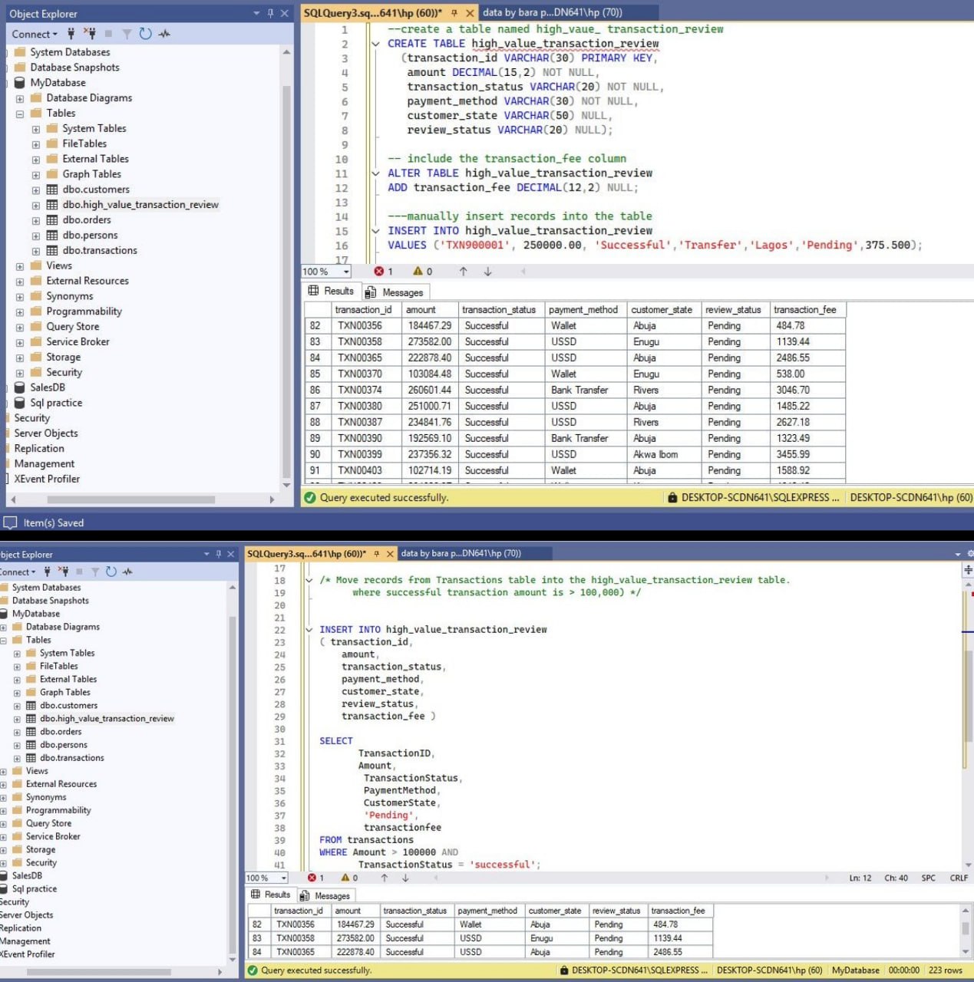Image resolution: width=974 pixels, height=982 pixels.
Task: Collapse CREATE TABLE code block at line 2
Action: pyautogui.click(x=375, y=44)
